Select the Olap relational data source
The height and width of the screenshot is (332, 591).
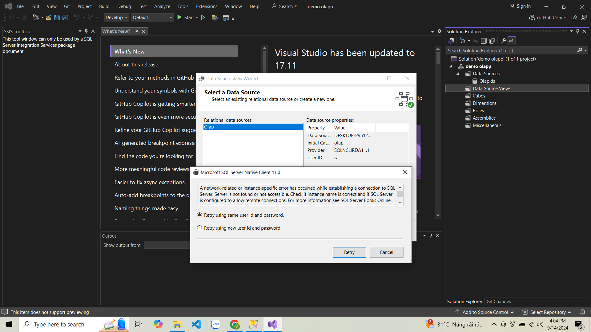253,127
